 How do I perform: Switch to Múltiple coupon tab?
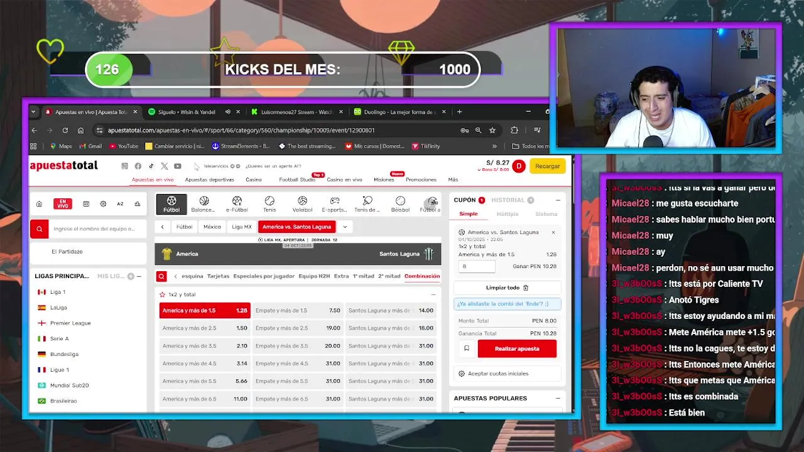pos(508,214)
